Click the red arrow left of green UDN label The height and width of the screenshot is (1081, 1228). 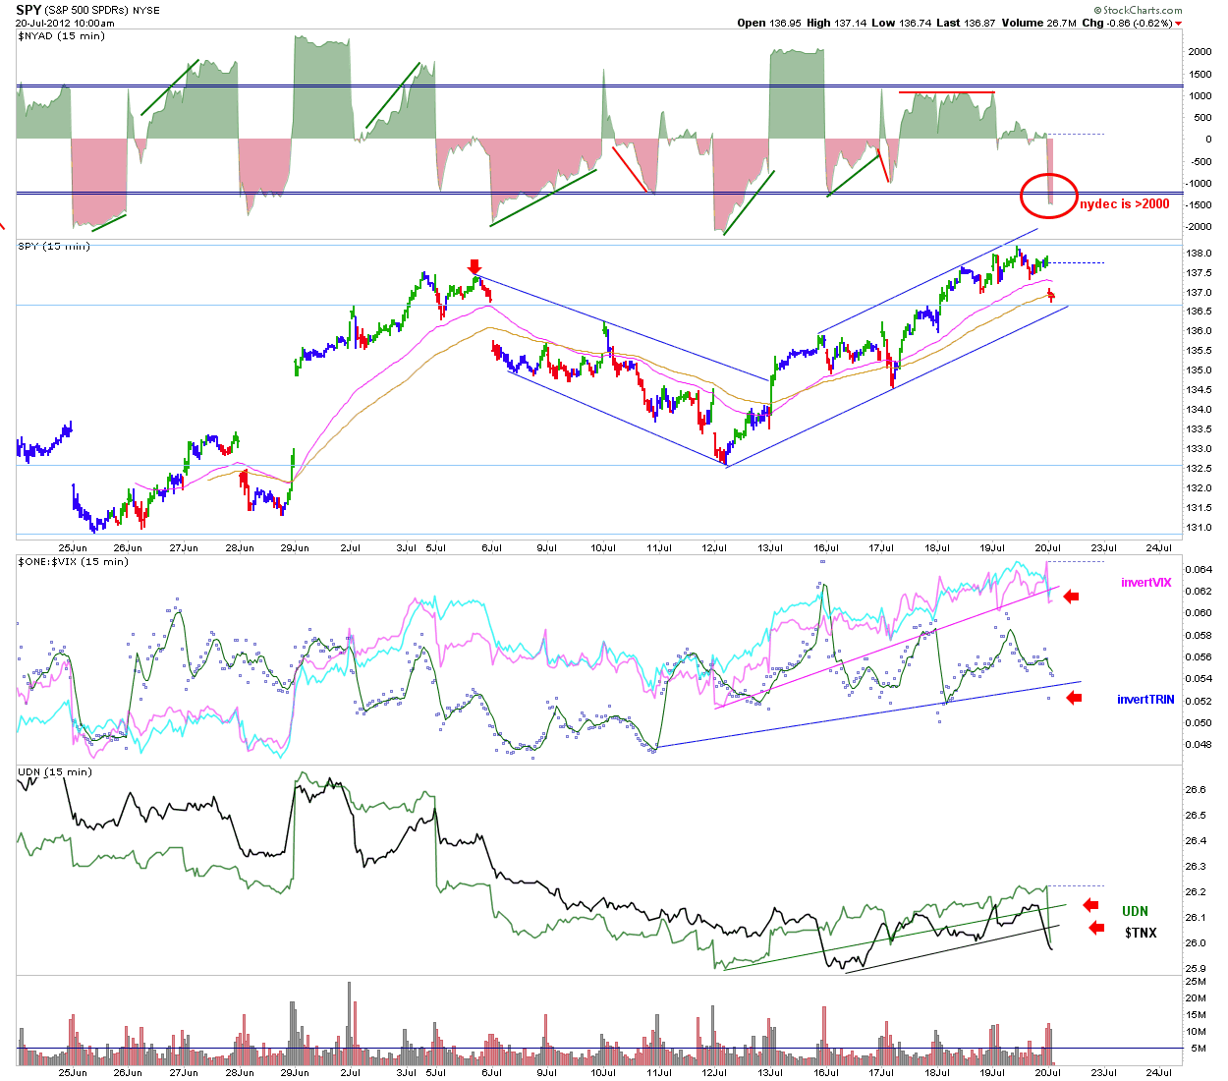point(1090,905)
